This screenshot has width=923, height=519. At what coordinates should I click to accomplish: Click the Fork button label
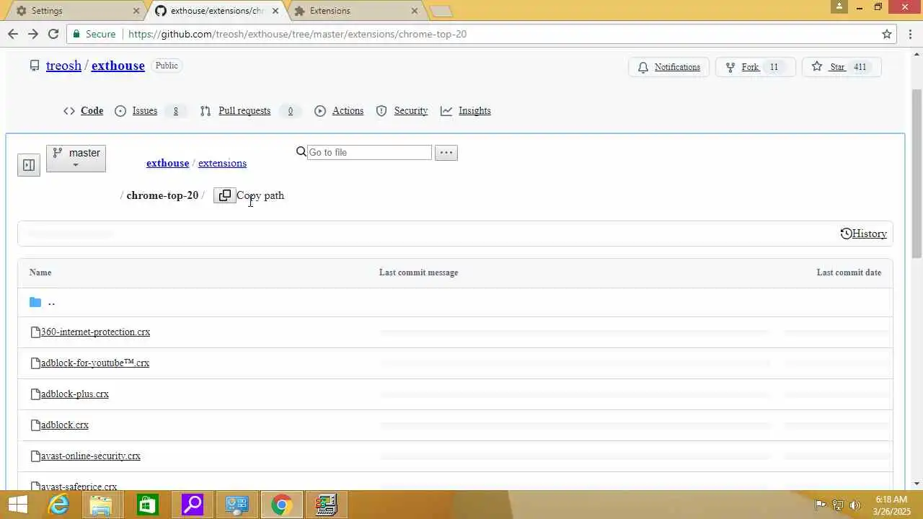pyautogui.click(x=750, y=67)
